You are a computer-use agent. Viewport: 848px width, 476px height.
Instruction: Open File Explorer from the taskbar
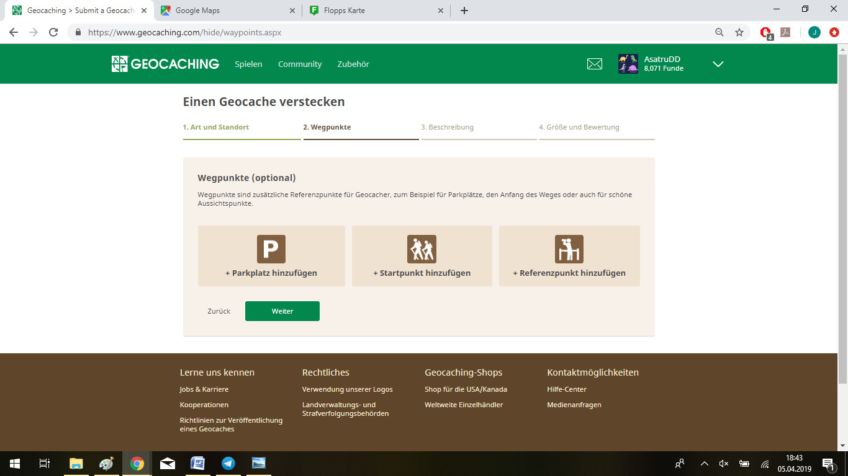click(76, 463)
